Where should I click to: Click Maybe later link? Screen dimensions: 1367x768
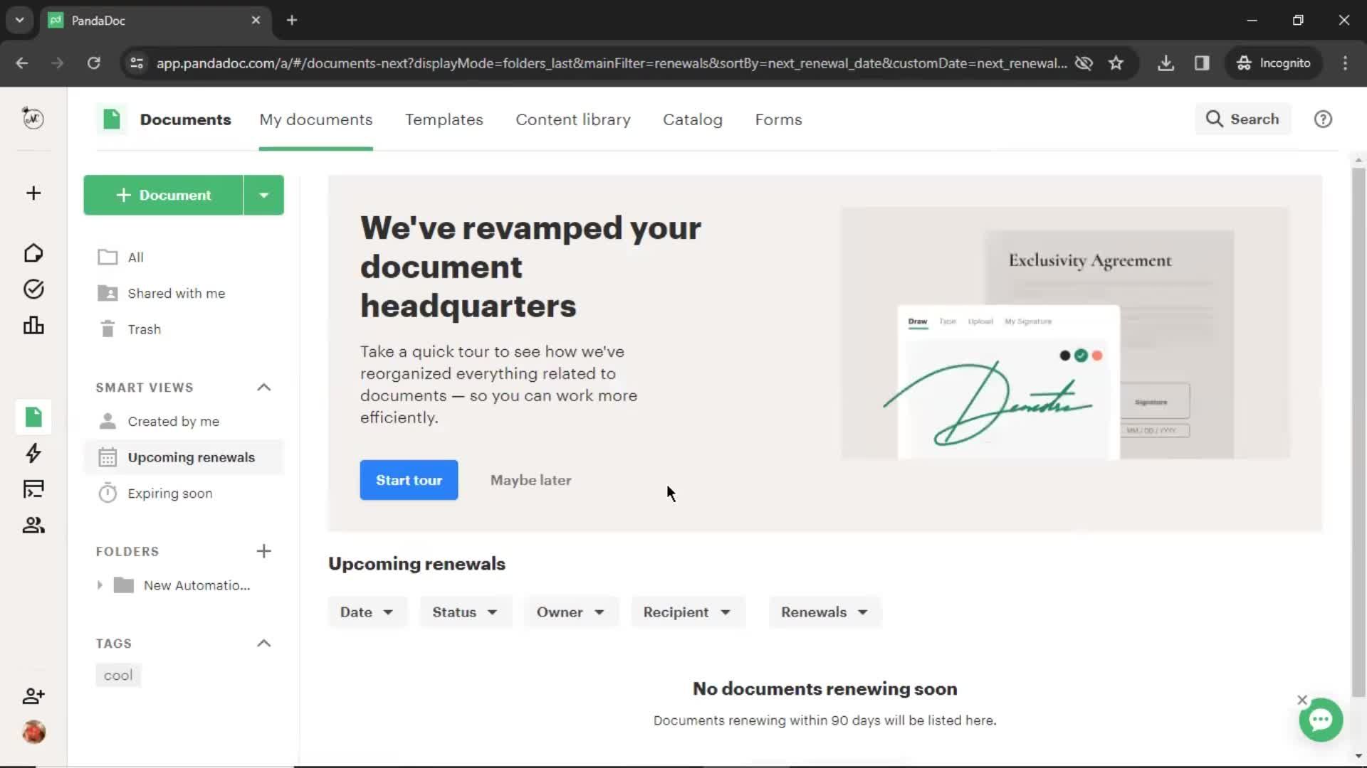(x=530, y=480)
